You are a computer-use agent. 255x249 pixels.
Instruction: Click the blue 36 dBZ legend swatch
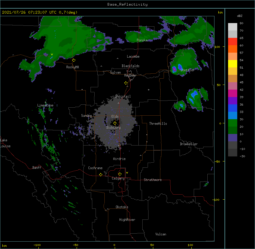click(233, 108)
